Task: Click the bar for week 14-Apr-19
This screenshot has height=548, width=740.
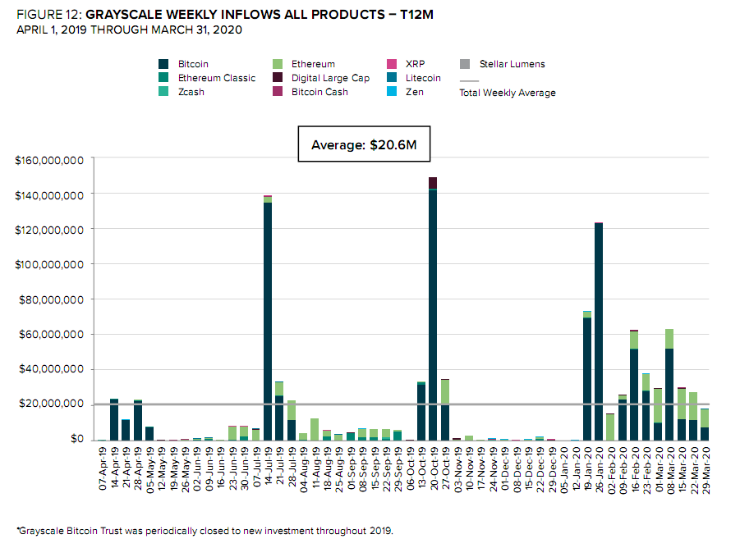Action: pos(114,419)
